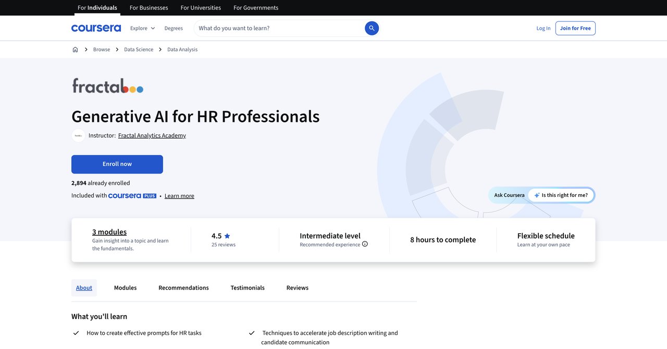This screenshot has height=349, width=667.
Task: Click the 2,894 already enrolled text
Action: (x=101, y=183)
